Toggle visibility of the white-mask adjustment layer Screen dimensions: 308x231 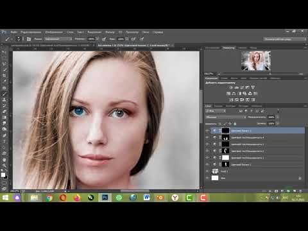[207, 158]
